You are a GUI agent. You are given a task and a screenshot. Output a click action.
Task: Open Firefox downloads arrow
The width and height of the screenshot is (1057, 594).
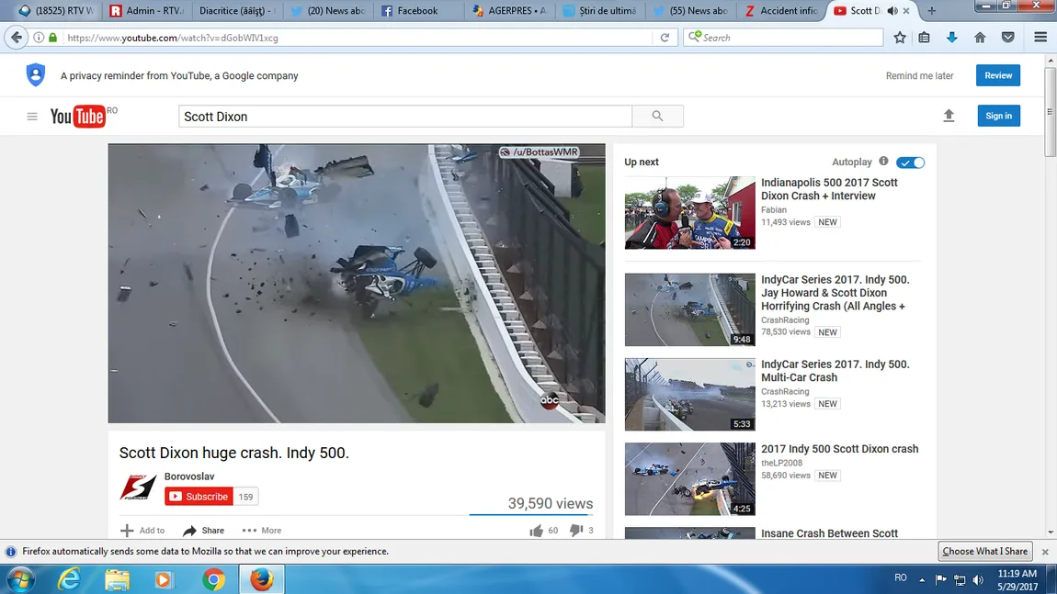952,38
